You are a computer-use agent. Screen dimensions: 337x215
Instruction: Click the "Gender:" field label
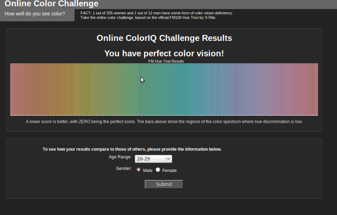[124, 168]
